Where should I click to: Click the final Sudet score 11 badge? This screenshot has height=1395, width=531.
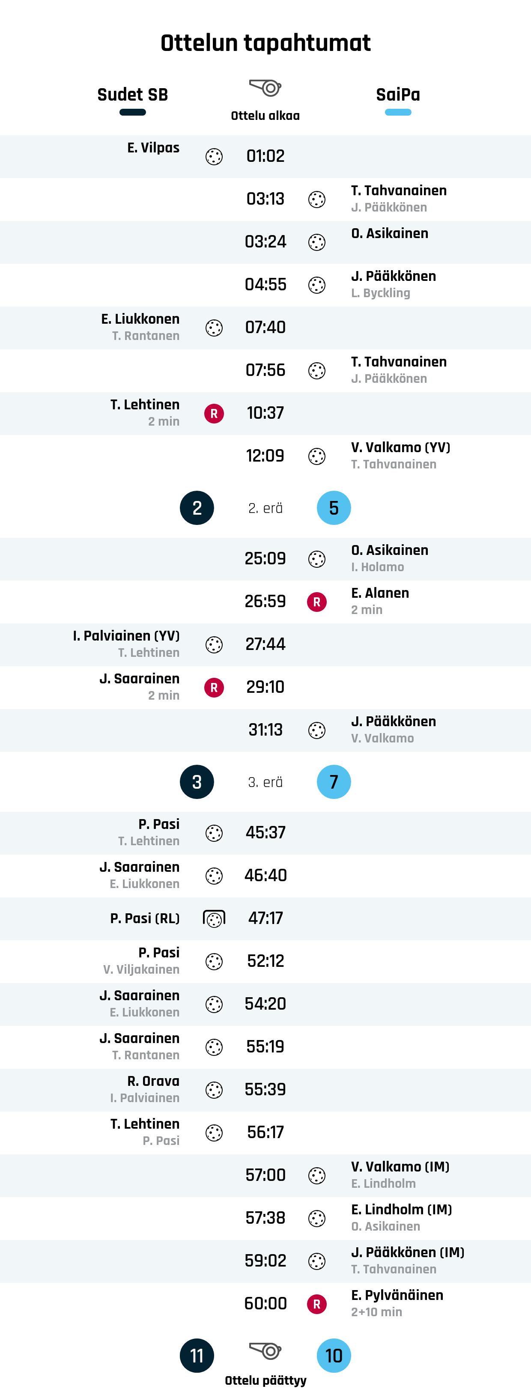(197, 1356)
